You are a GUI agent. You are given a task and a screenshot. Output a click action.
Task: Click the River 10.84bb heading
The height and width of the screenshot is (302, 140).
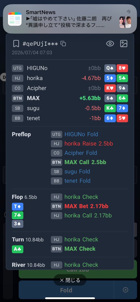pos(29,265)
